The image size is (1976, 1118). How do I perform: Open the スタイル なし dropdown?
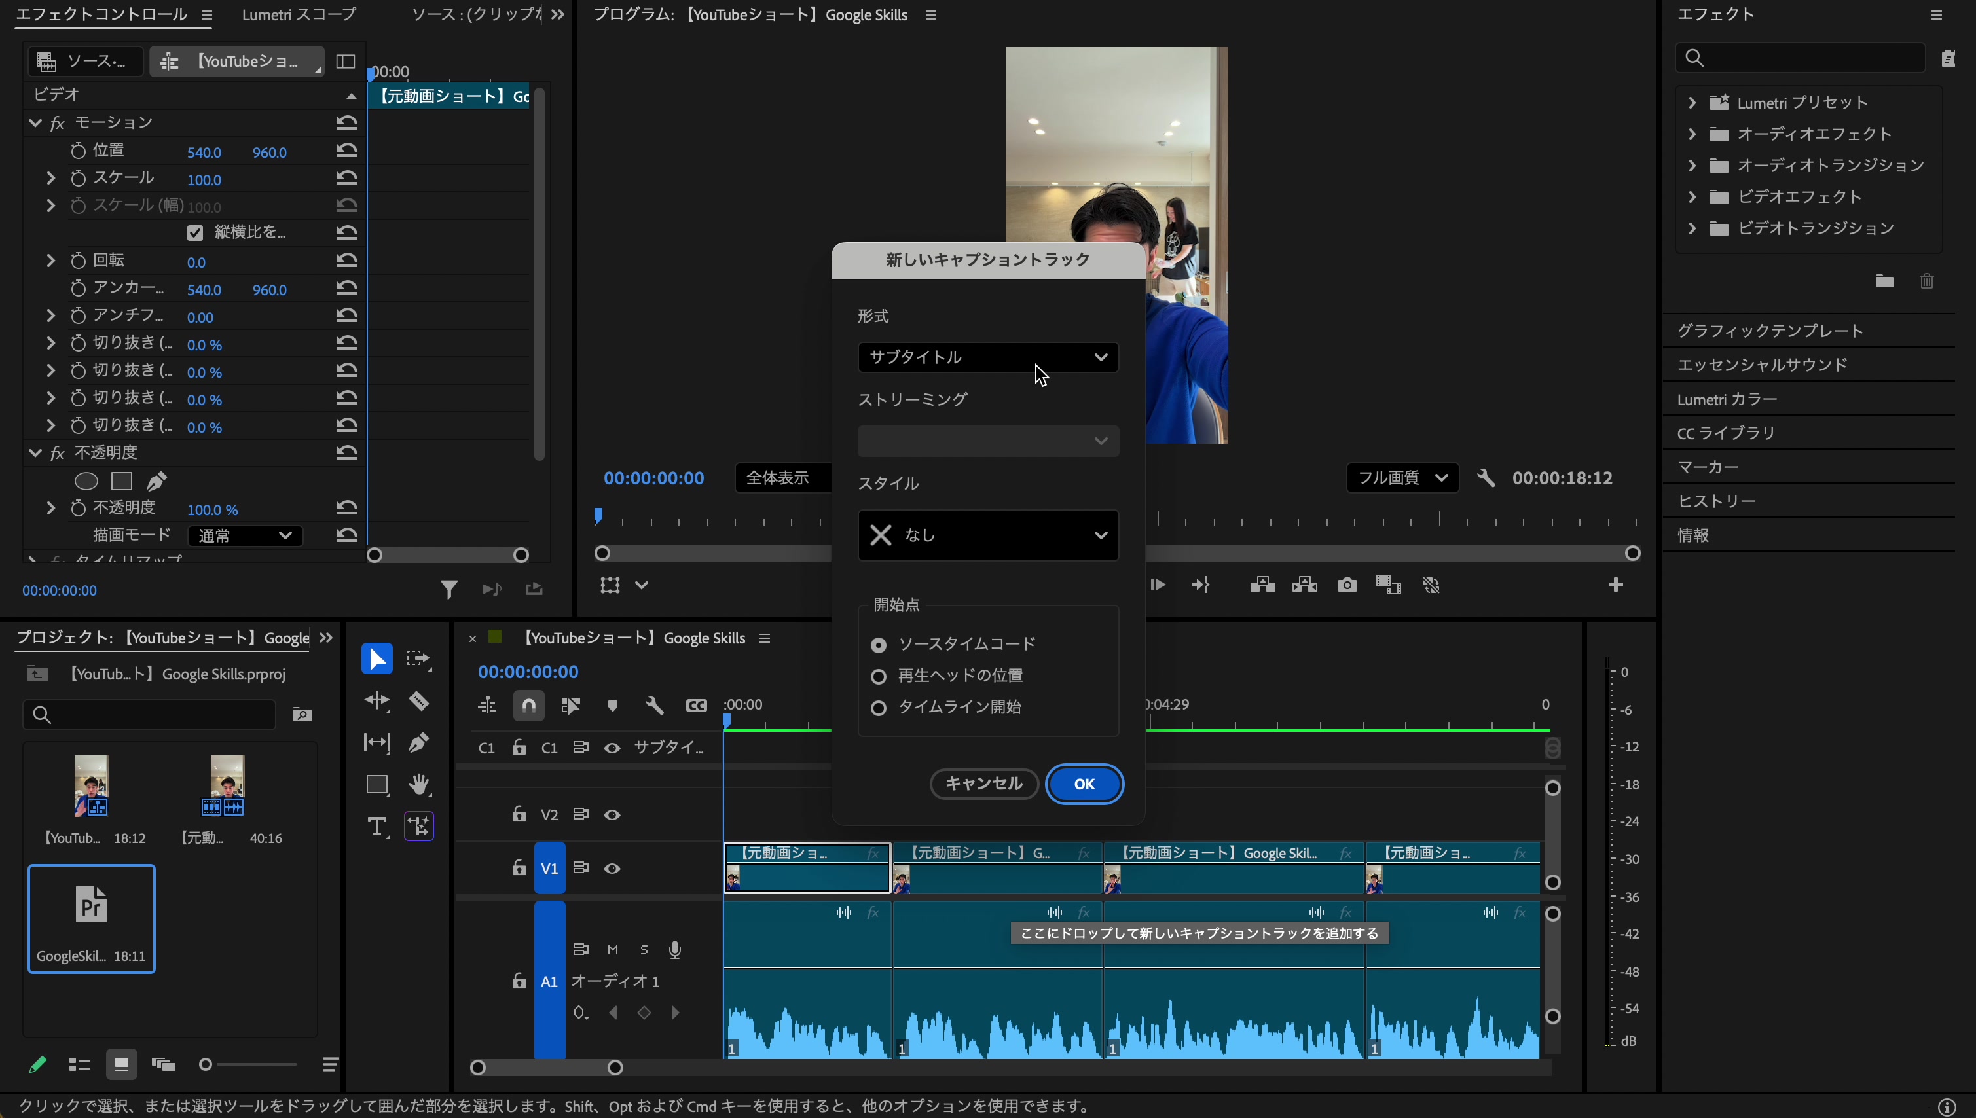(x=987, y=535)
